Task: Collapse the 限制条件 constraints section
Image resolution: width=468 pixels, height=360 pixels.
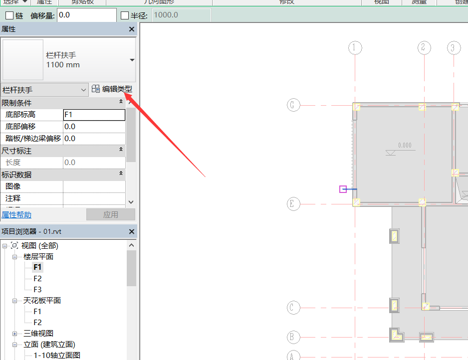Action: point(121,103)
